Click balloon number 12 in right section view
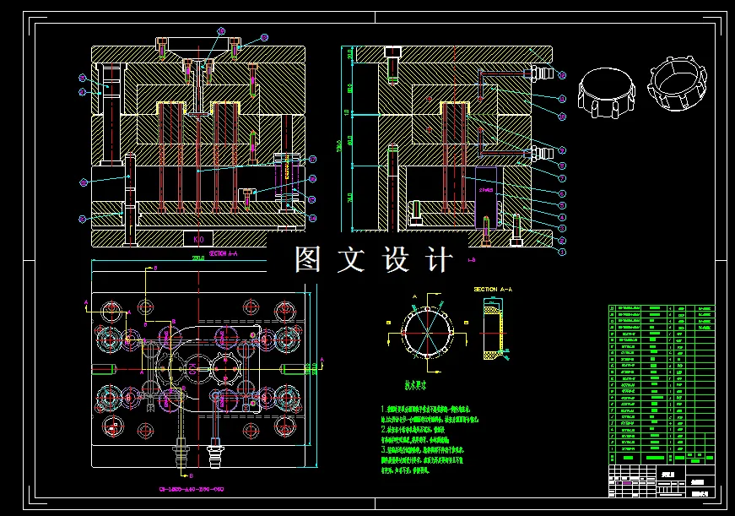The image size is (735, 516). point(562,74)
